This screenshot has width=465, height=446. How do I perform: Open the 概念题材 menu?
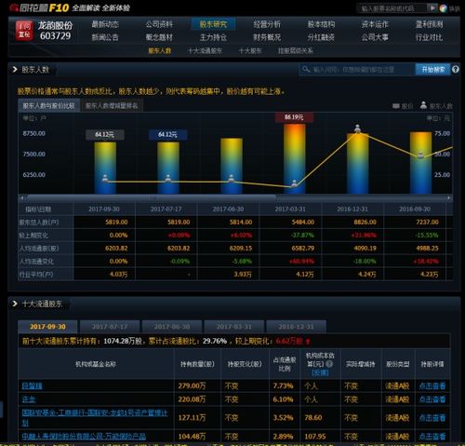(x=159, y=37)
